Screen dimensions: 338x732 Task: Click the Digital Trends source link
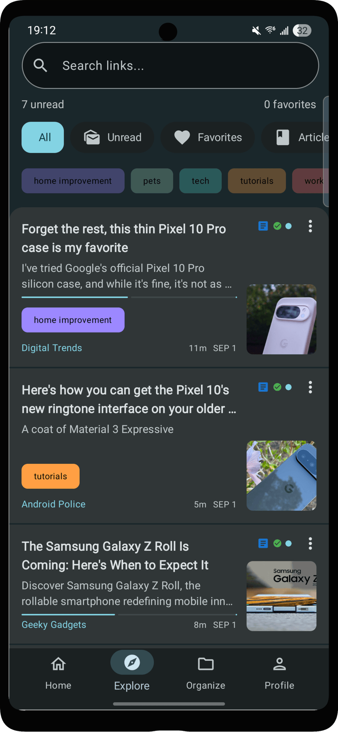click(x=52, y=348)
